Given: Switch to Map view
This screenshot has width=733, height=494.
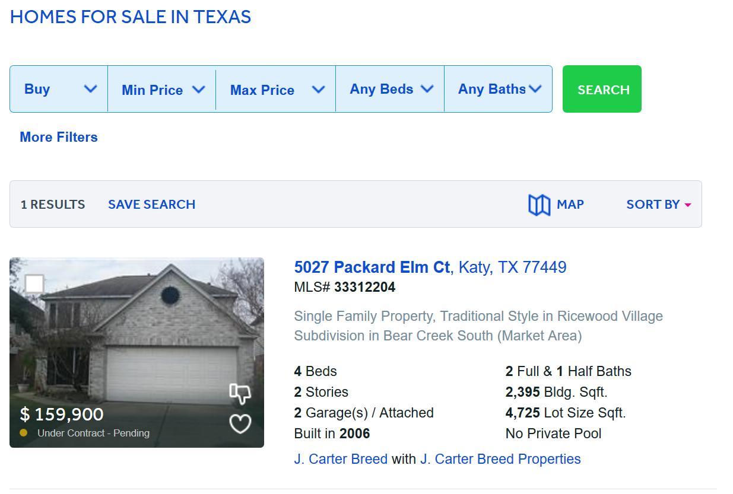Looking at the screenshot, I should click(x=570, y=205).
